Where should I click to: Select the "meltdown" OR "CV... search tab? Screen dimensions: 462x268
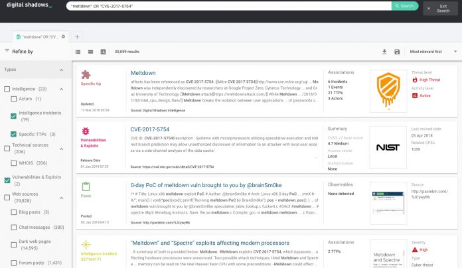tap(40, 36)
